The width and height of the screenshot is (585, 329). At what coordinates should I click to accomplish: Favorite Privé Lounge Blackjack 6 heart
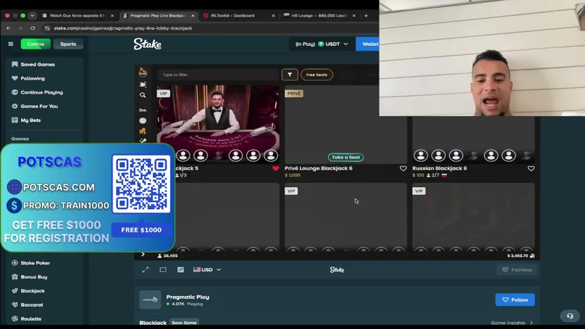coord(403,169)
